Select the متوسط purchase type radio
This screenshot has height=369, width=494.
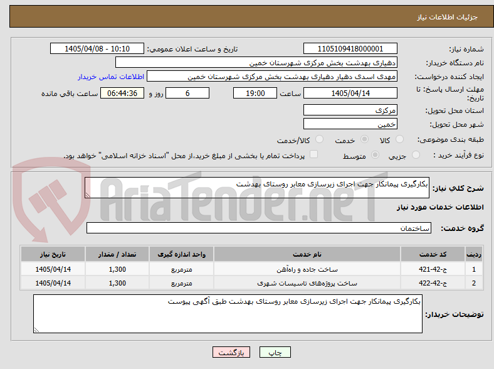(375, 154)
